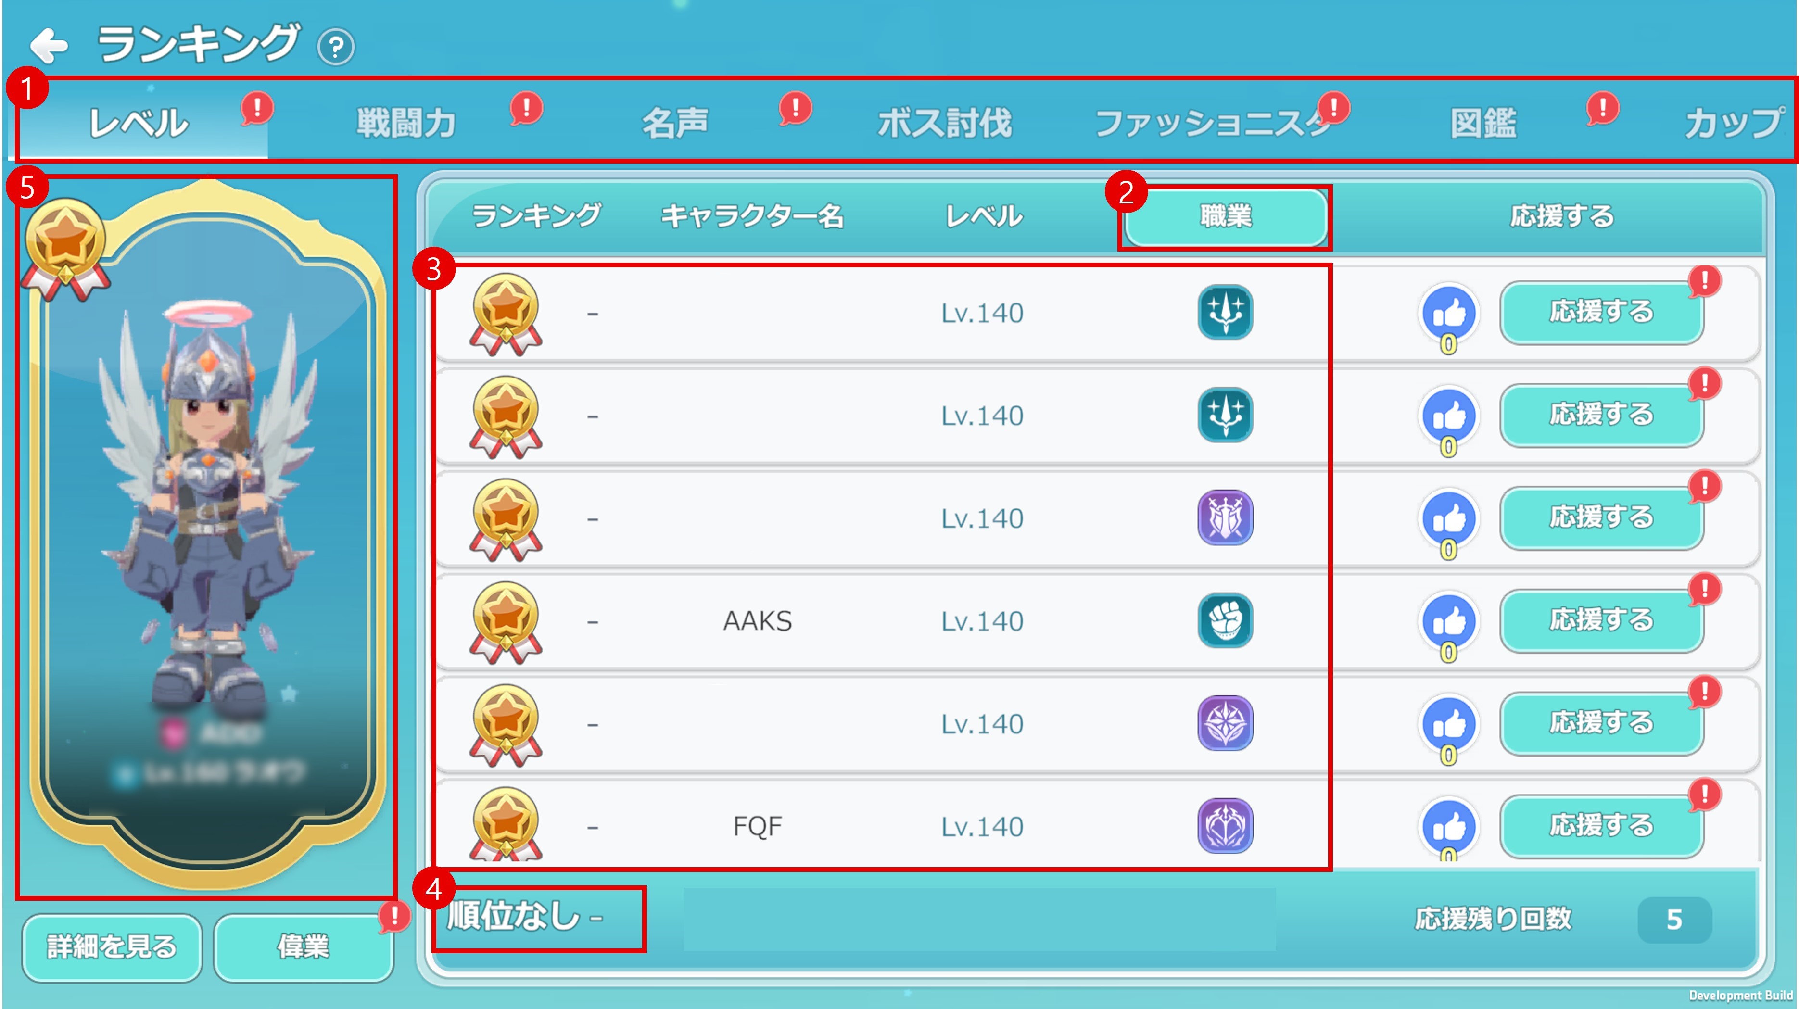Click the trident class icon in first row
Screen dimensions: 1799x1009
1225,312
